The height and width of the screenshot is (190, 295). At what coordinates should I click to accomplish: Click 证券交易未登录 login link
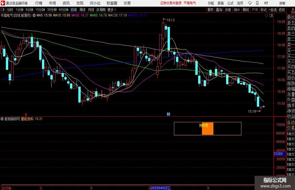[171, 3]
